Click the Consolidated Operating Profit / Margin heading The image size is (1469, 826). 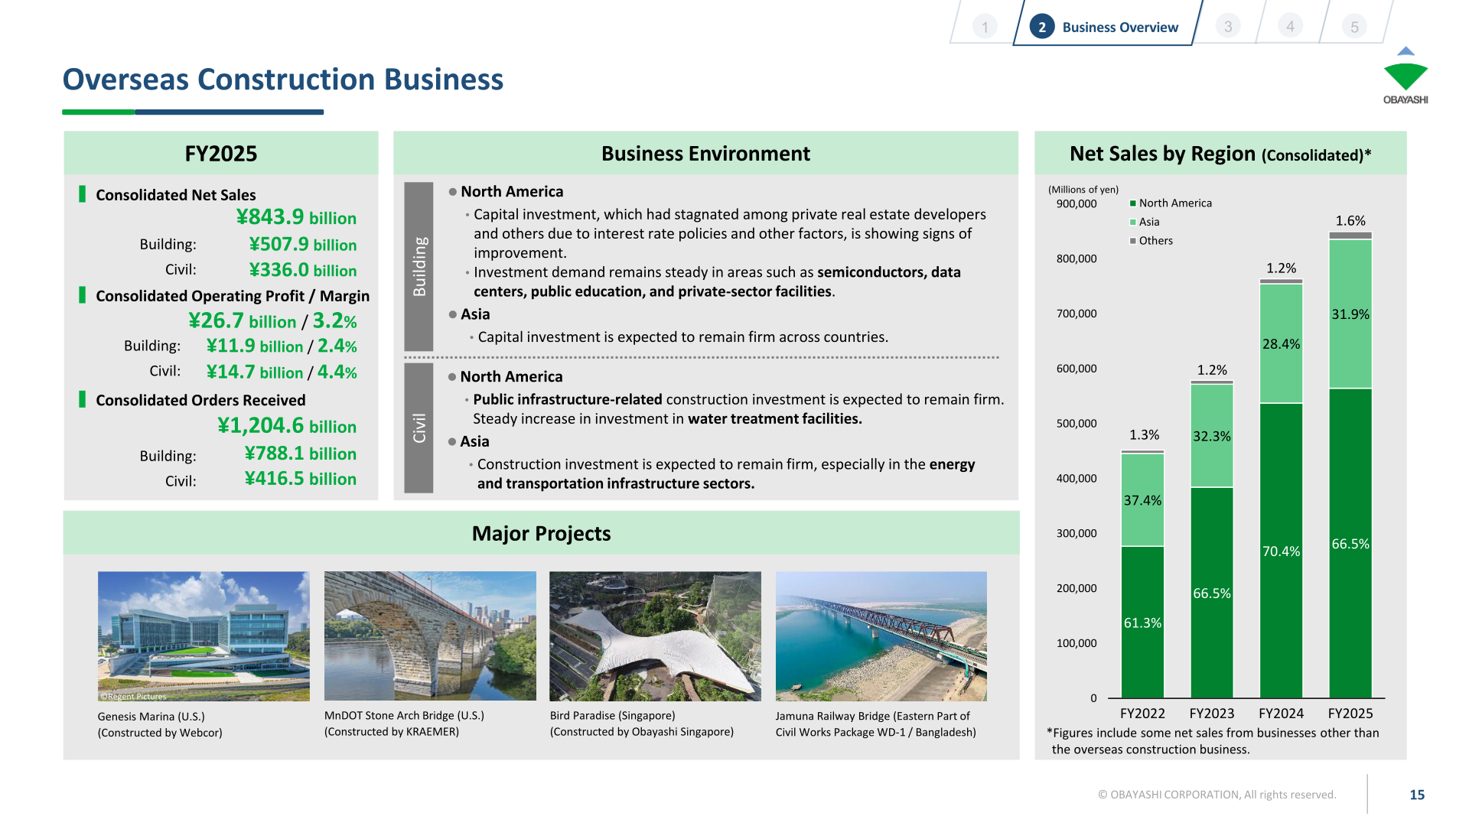coord(233,296)
